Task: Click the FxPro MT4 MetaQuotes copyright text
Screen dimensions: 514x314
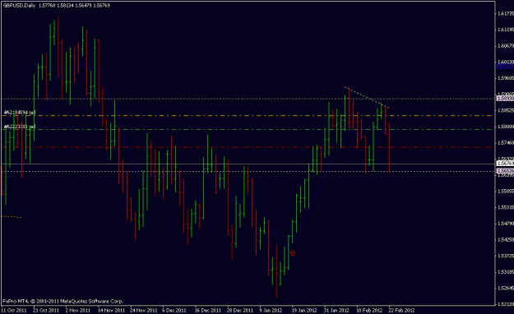Action: point(63,301)
